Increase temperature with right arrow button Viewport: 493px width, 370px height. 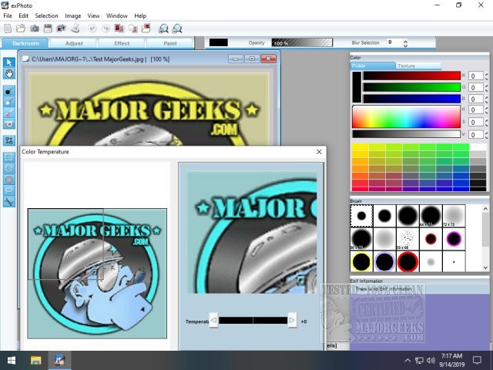(x=292, y=321)
